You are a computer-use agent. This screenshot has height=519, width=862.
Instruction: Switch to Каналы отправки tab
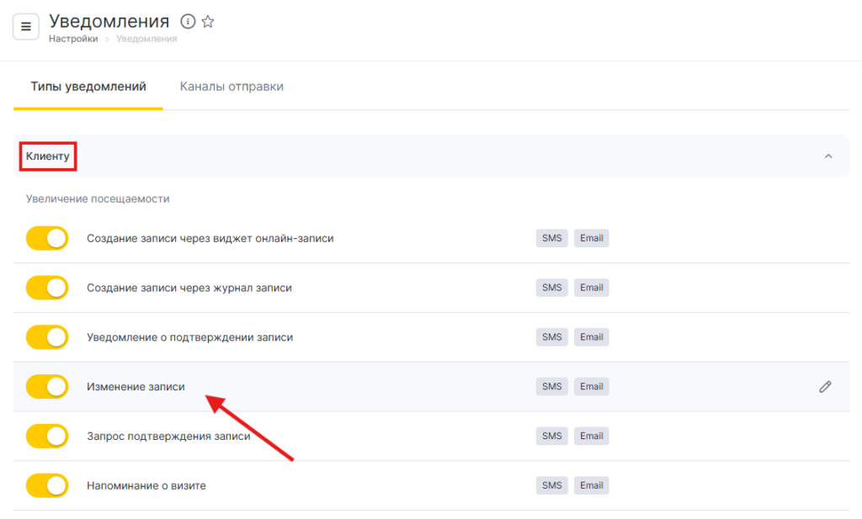pyautogui.click(x=231, y=87)
